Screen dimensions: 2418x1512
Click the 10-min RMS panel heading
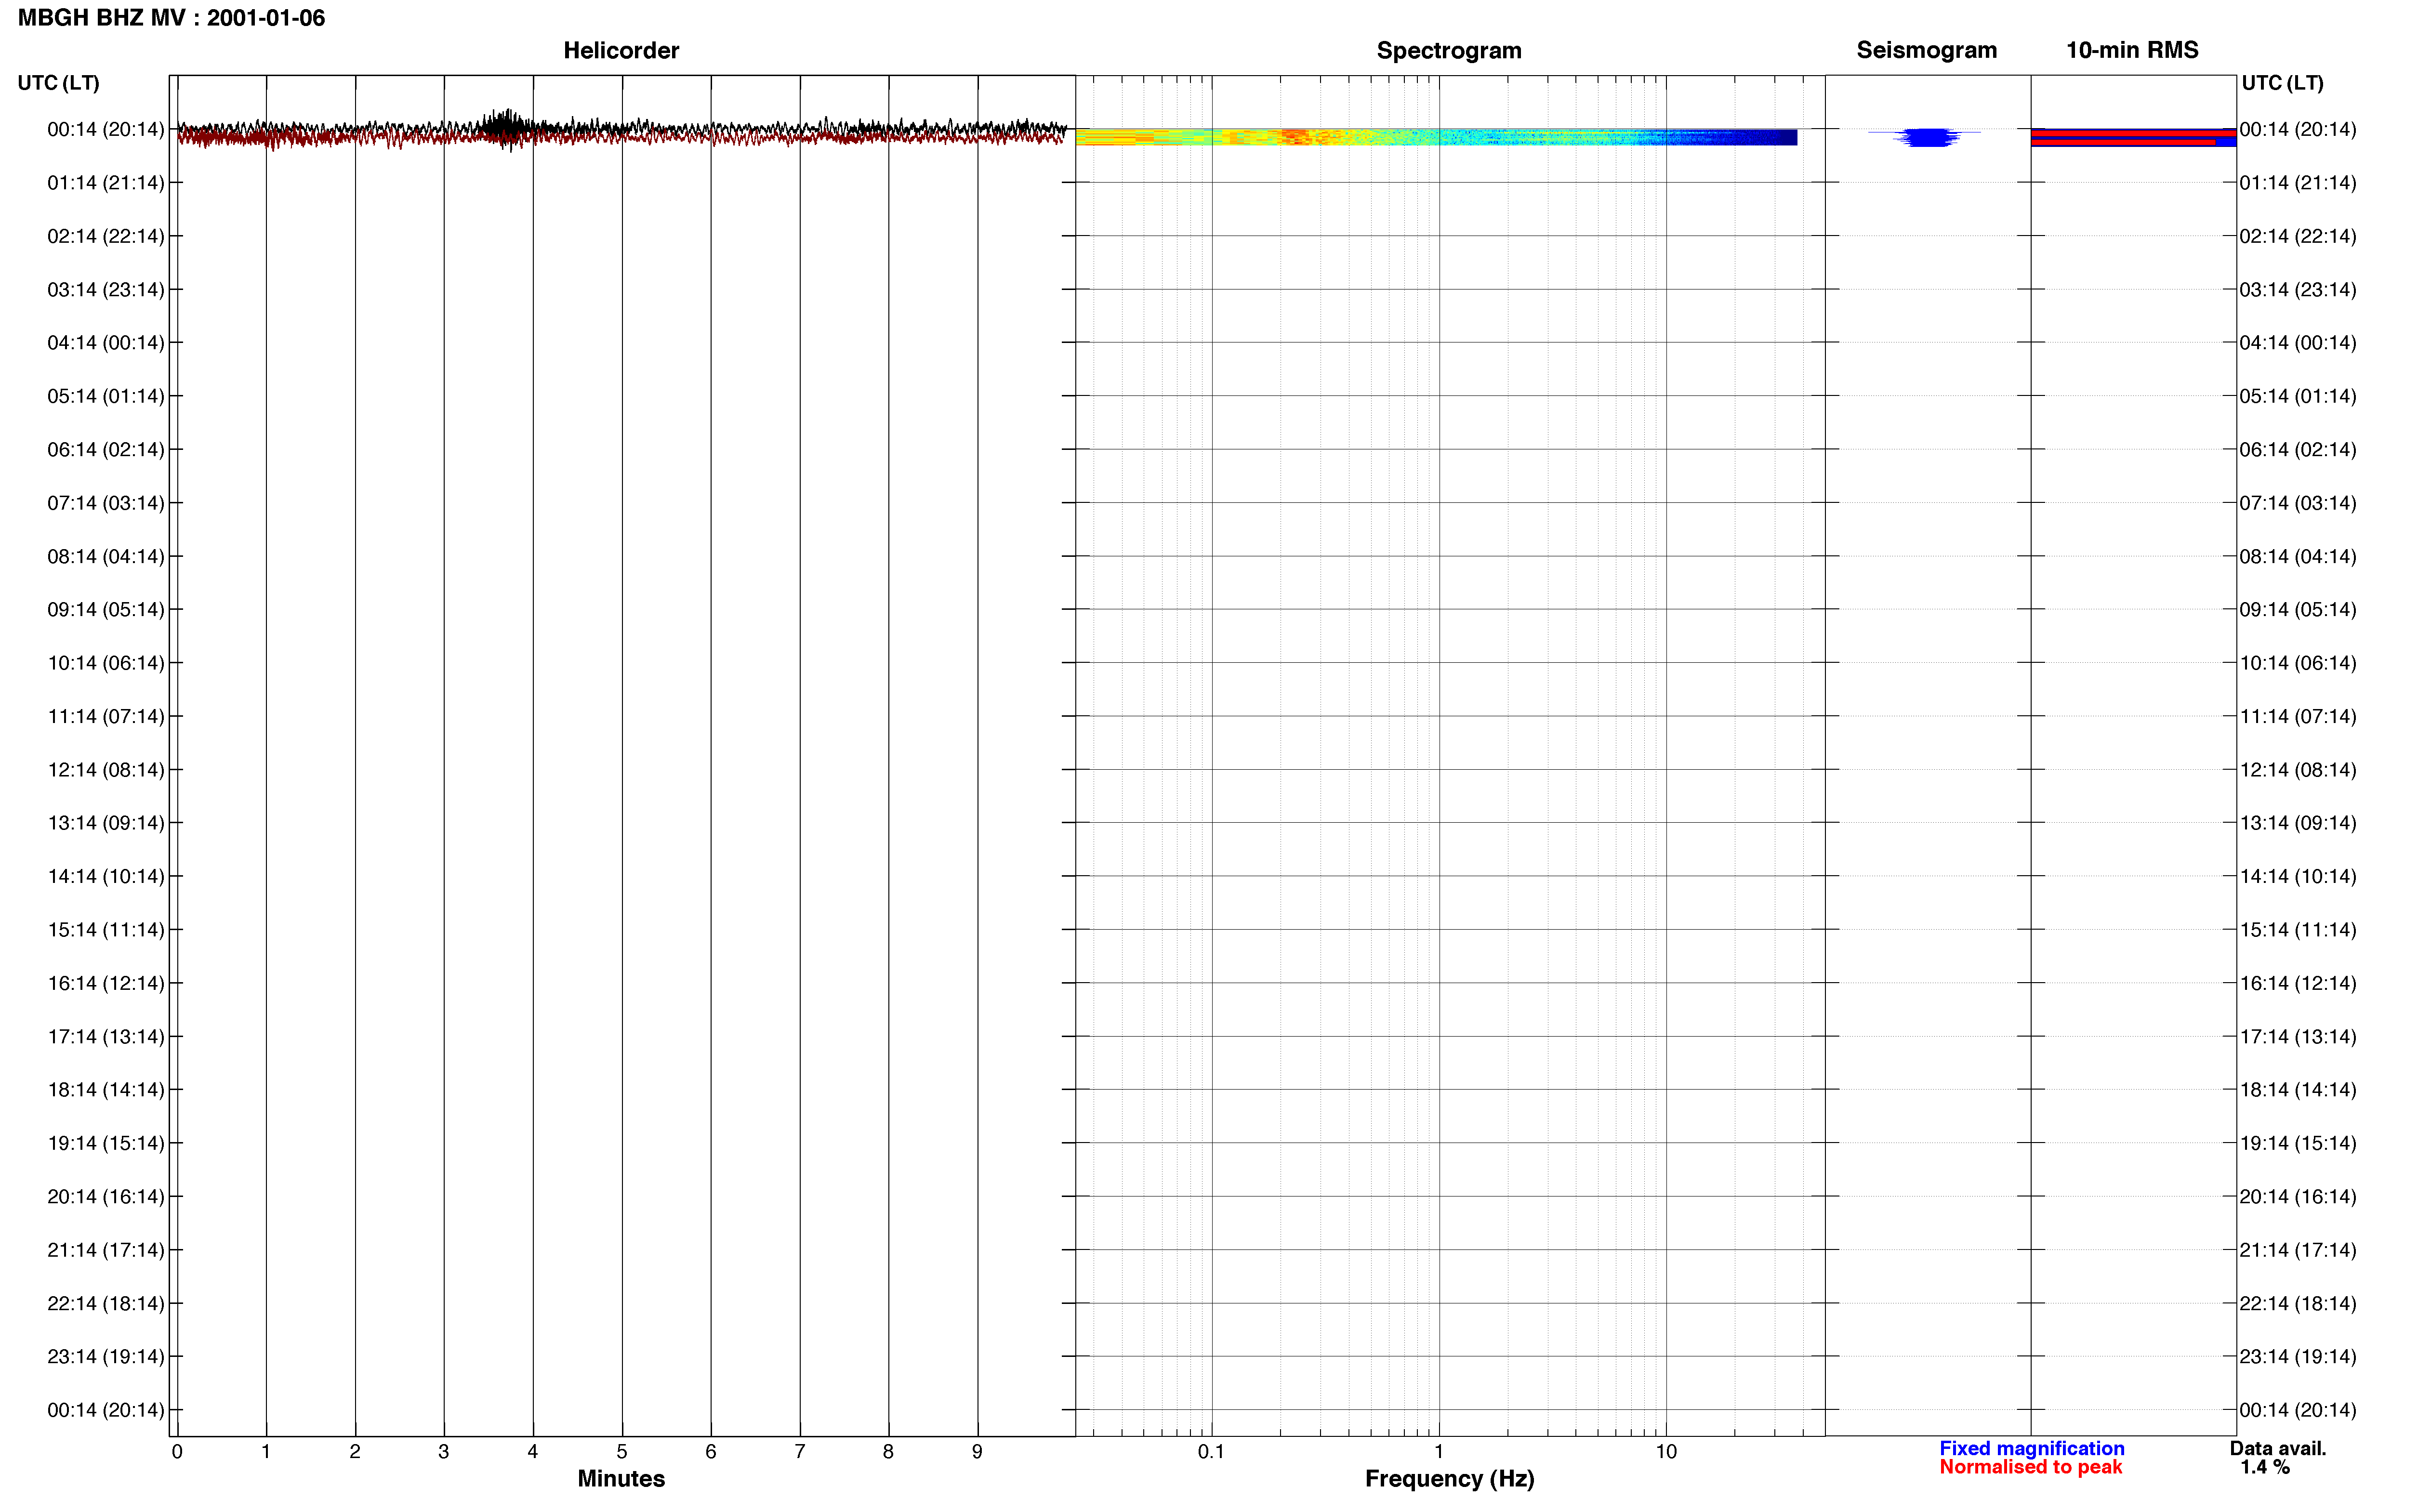coord(2132,50)
